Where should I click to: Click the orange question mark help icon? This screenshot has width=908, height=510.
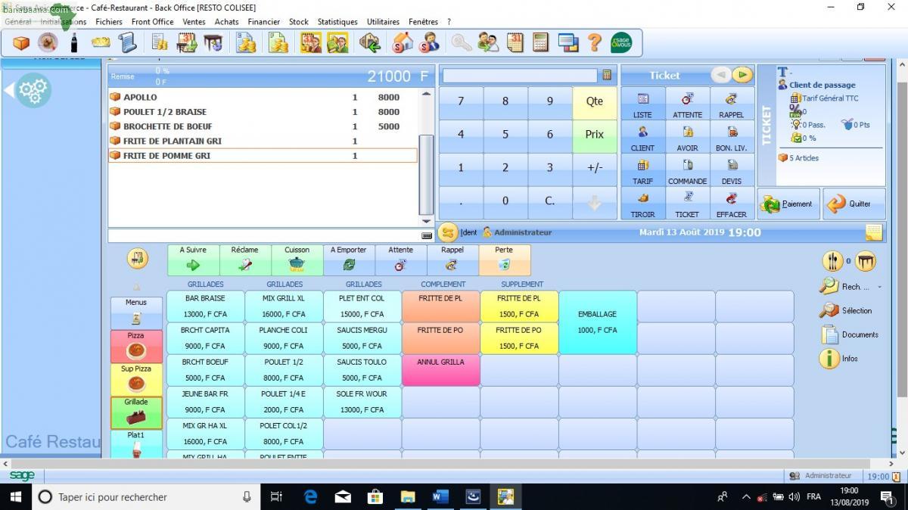tap(595, 43)
